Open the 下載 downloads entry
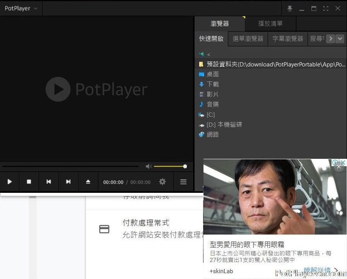This screenshot has width=347, height=279. coord(209,84)
